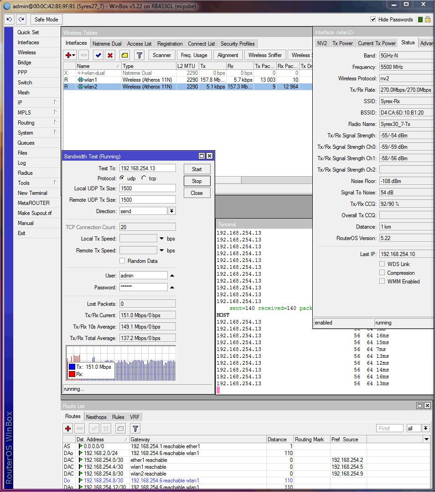Close the Route List panel
The height and width of the screenshot is (492, 435).
pyautogui.click(x=427, y=406)
